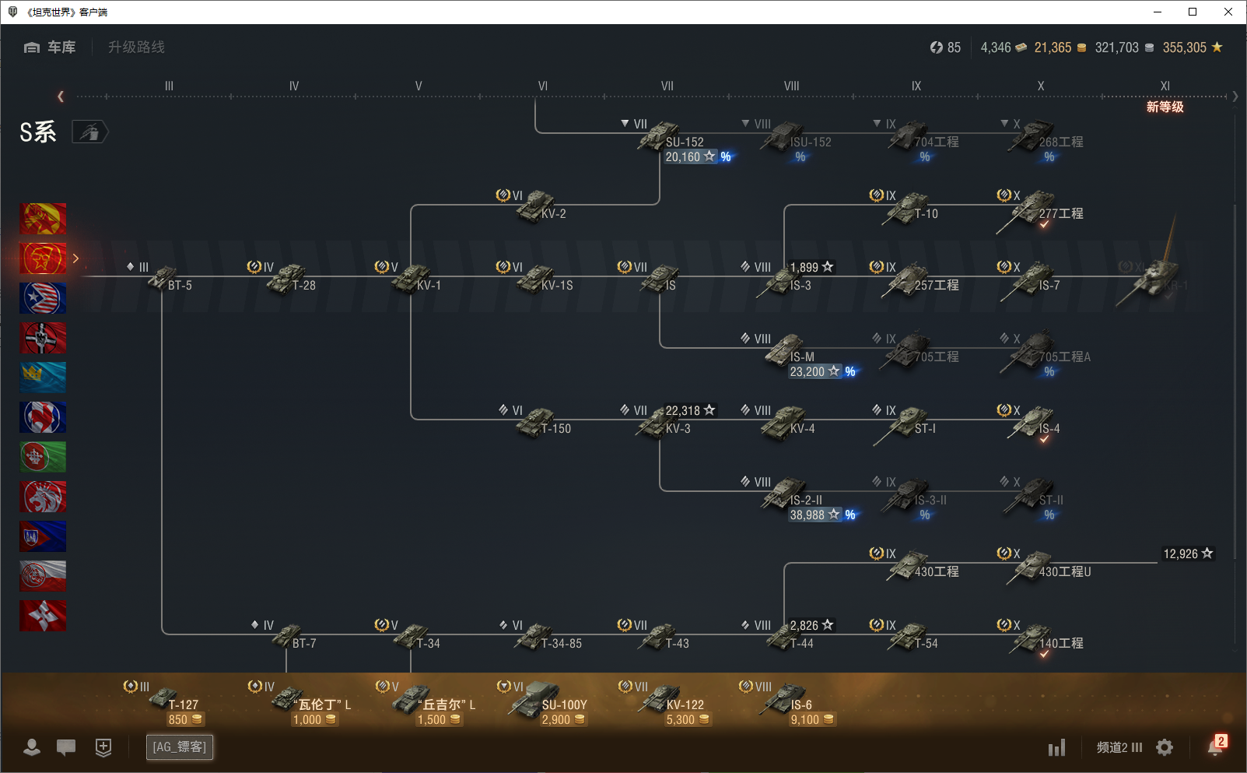Select the Chinese flag with yellow star
This screenshot has height=773, width=1247.
pyautogui.click(x=43, y=219)
